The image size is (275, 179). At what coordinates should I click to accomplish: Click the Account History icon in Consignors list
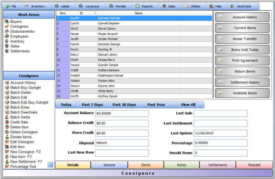click(7, 82)
